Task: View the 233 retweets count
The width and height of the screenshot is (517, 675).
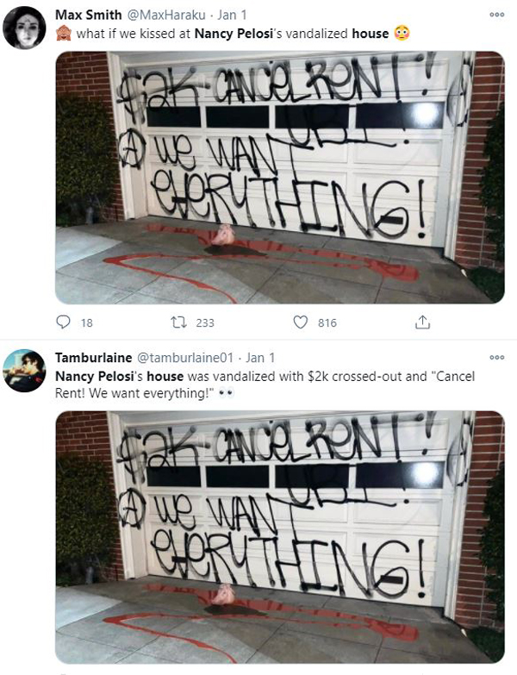Action: [205, 323]
